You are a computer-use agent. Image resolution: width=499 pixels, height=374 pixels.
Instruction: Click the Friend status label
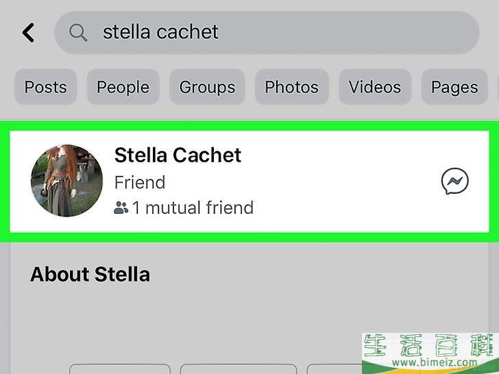pyautogui.click(x=140, y=182)
